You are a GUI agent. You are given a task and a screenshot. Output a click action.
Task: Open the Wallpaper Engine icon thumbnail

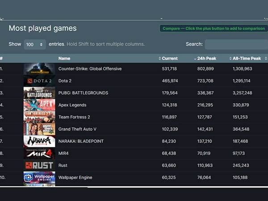(39, 177)
